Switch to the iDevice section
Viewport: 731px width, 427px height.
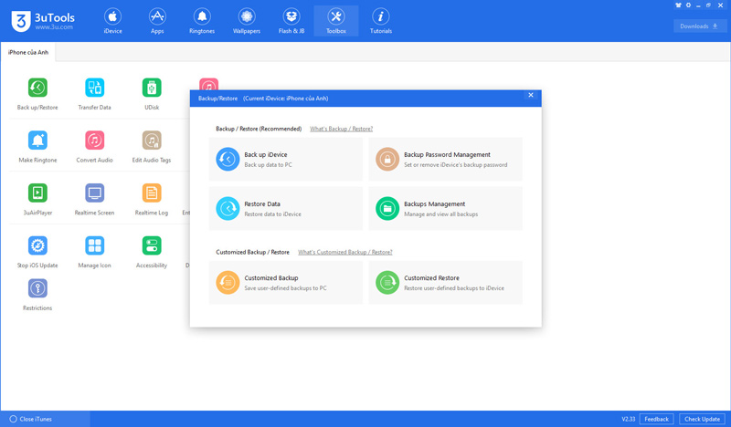click(112, 21)
